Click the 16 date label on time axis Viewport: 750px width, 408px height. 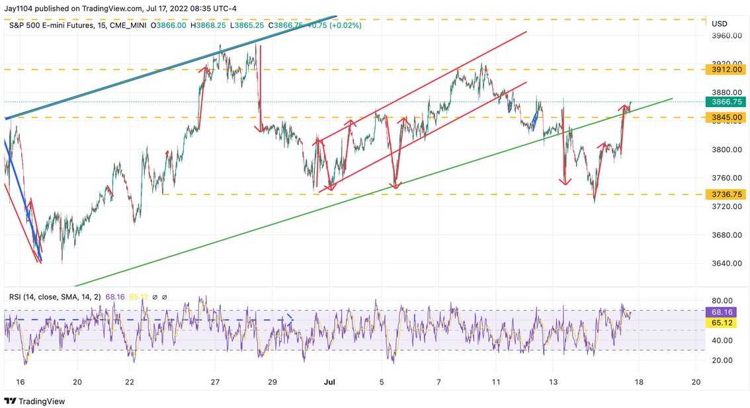coord(20,382)
